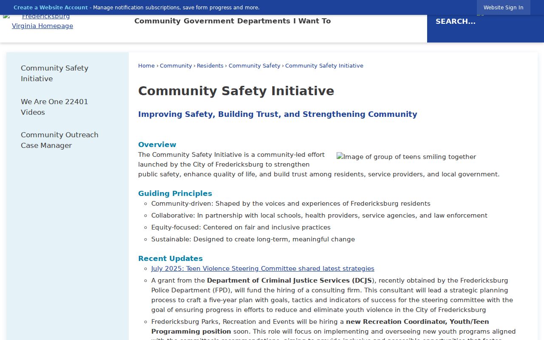The width and height of the screenshot is (544, 340).
Task: Focus the SEARCH... input field
Action: 456,21
